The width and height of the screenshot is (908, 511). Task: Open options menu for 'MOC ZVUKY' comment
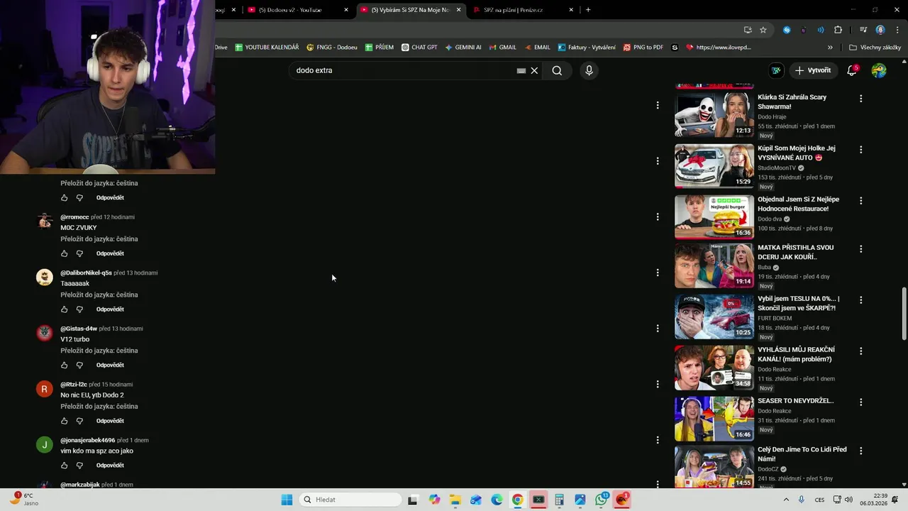pos(658,216)
